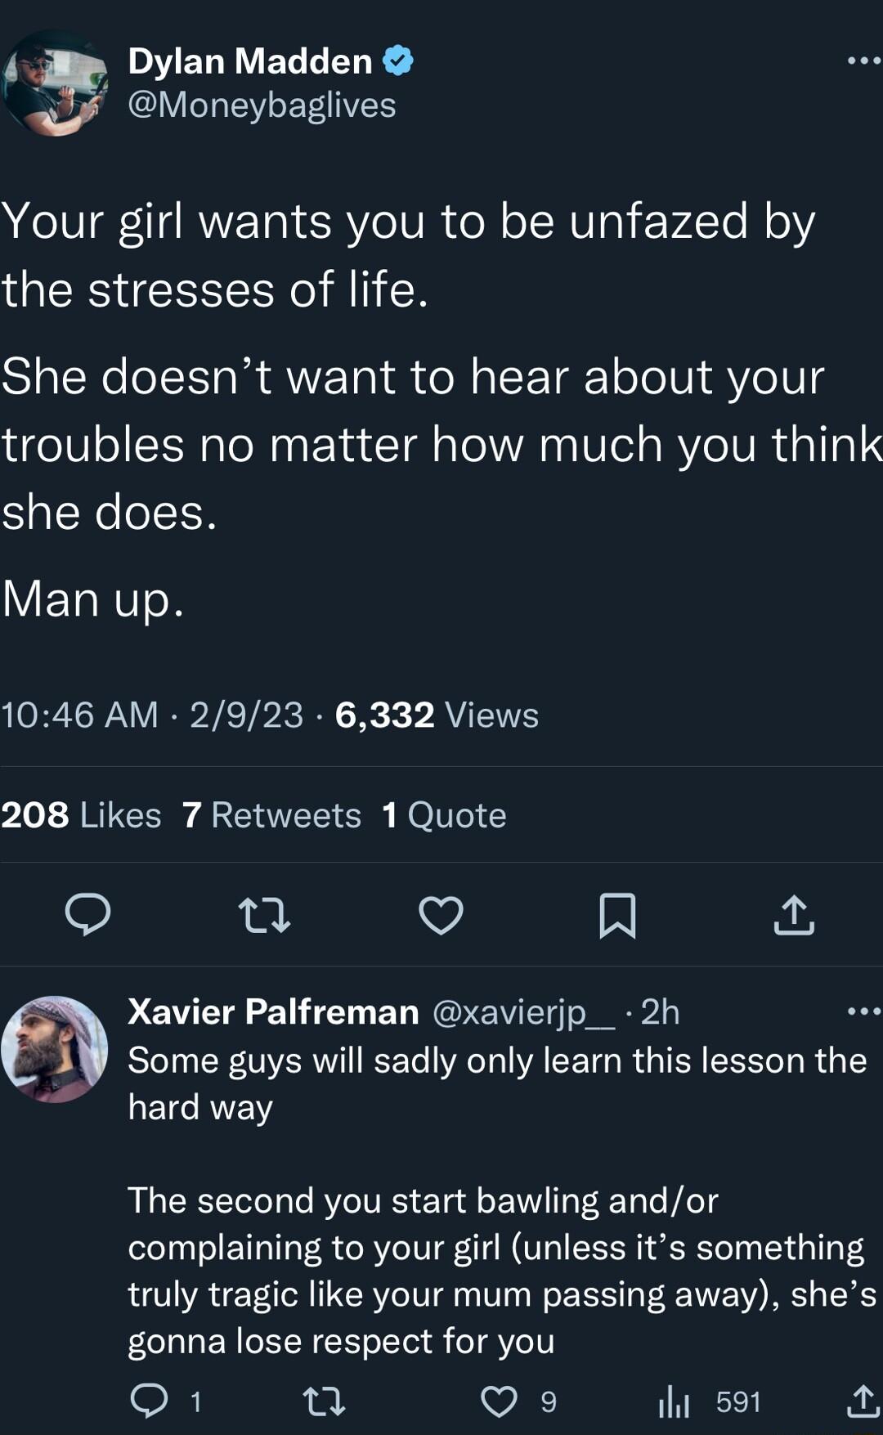This screenshot has height=1435, width=883.
Task: Tap the heart to like Xavier's reply
Action: tap(500, 1400)
